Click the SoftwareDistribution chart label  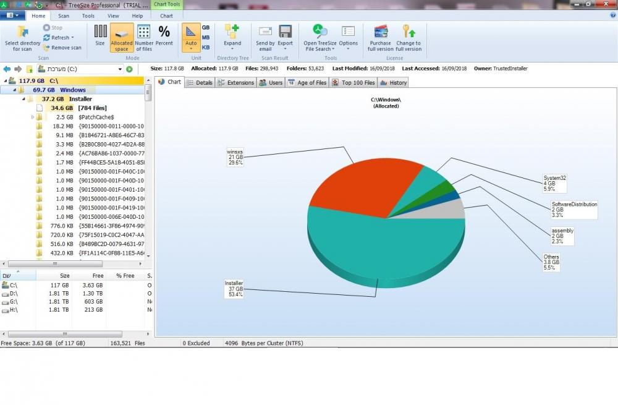[x=574, y=210]
